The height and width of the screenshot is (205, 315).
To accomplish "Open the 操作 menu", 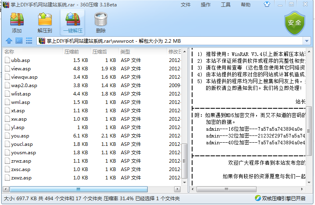I will click(x=205, y=5).
